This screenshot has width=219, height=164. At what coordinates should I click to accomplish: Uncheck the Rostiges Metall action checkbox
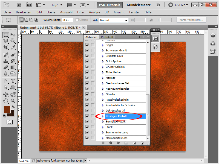(87, 116)
